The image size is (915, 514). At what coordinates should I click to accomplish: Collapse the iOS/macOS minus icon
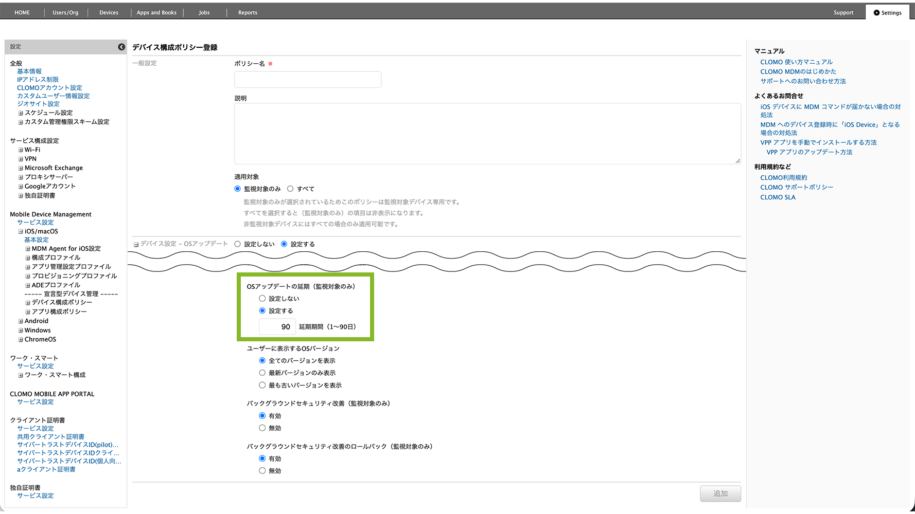point(21,232)
